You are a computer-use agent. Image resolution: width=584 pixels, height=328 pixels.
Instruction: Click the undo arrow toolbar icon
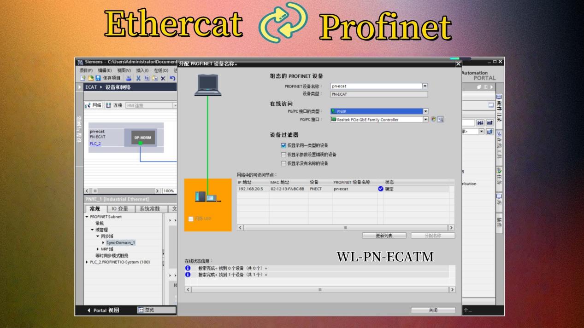(x=172, y=78)
